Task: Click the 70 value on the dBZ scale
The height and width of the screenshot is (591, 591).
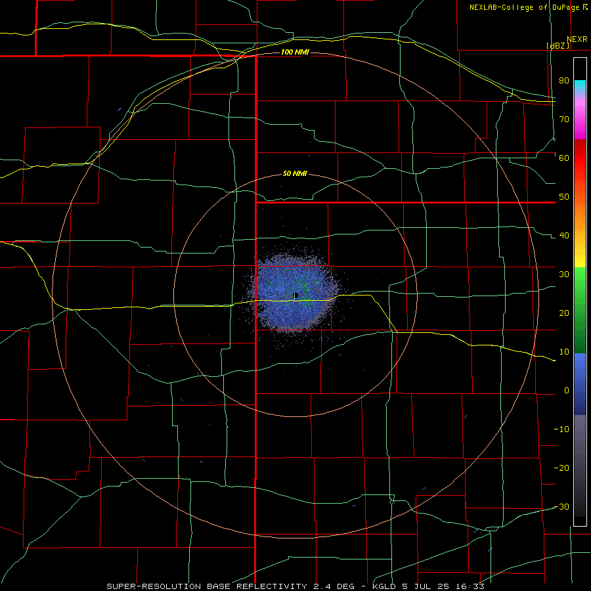Action: [564, 120]
